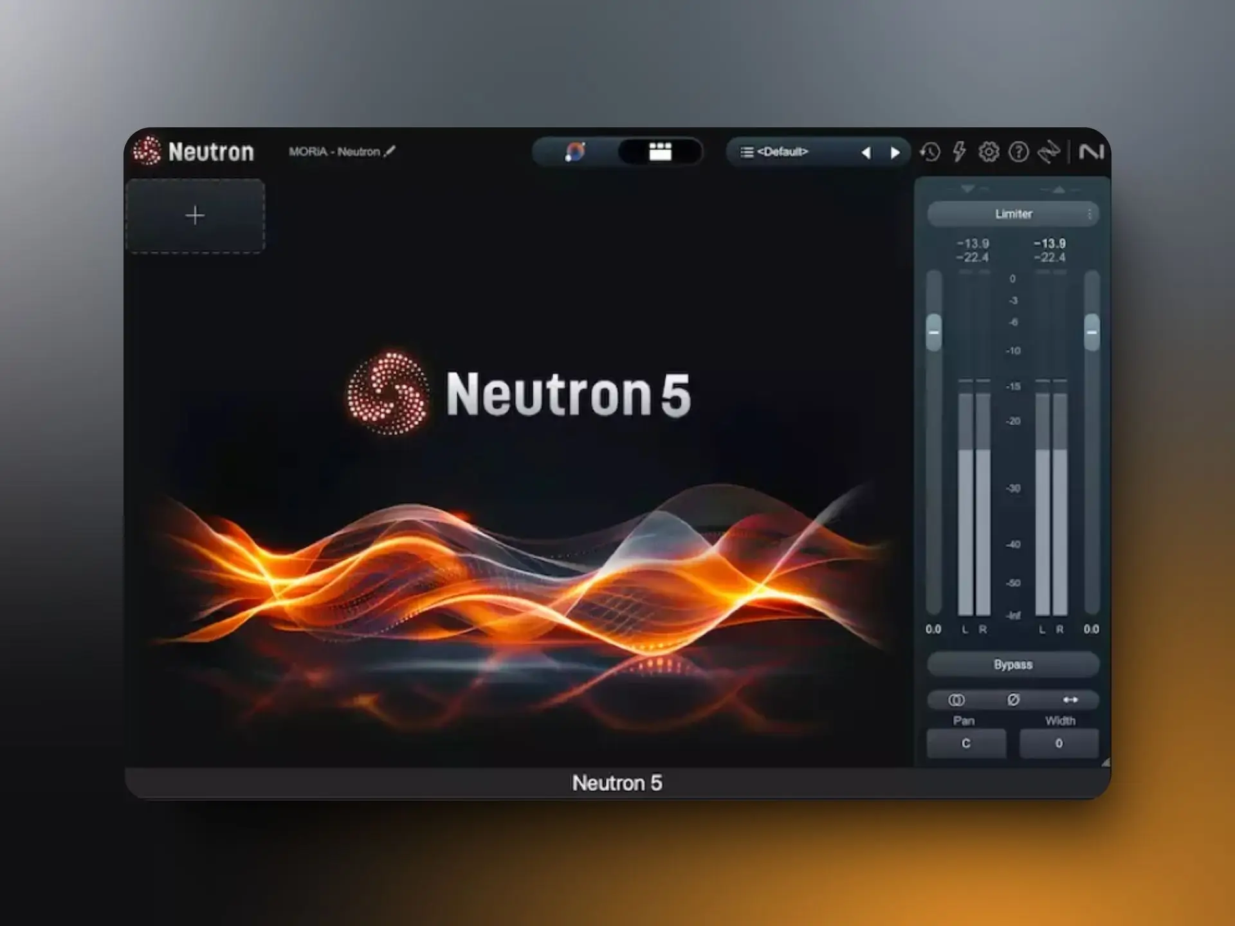Open the Limiter options three-dot menu
1235x926 pixels.
pos(1092,214)
